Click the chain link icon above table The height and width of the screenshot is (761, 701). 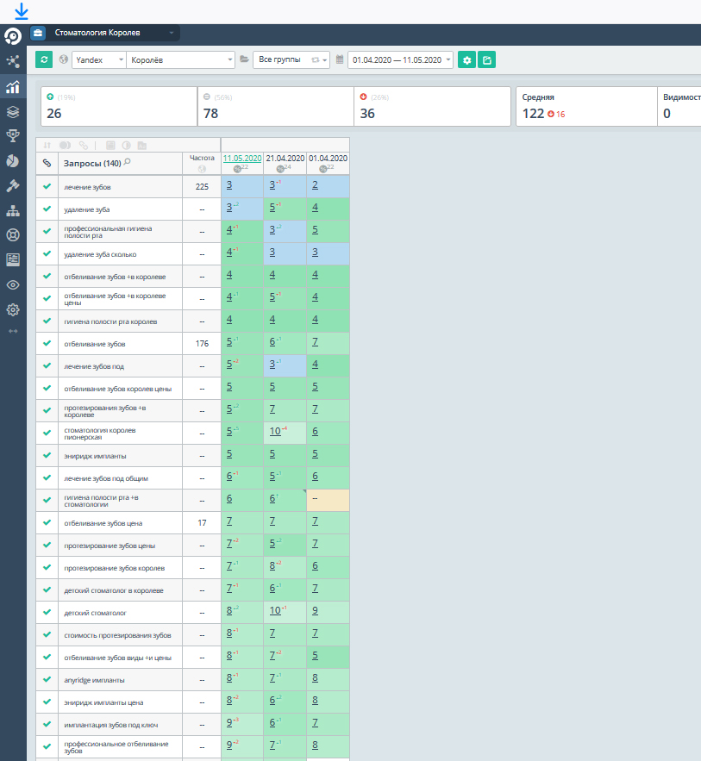pos(84,145)
